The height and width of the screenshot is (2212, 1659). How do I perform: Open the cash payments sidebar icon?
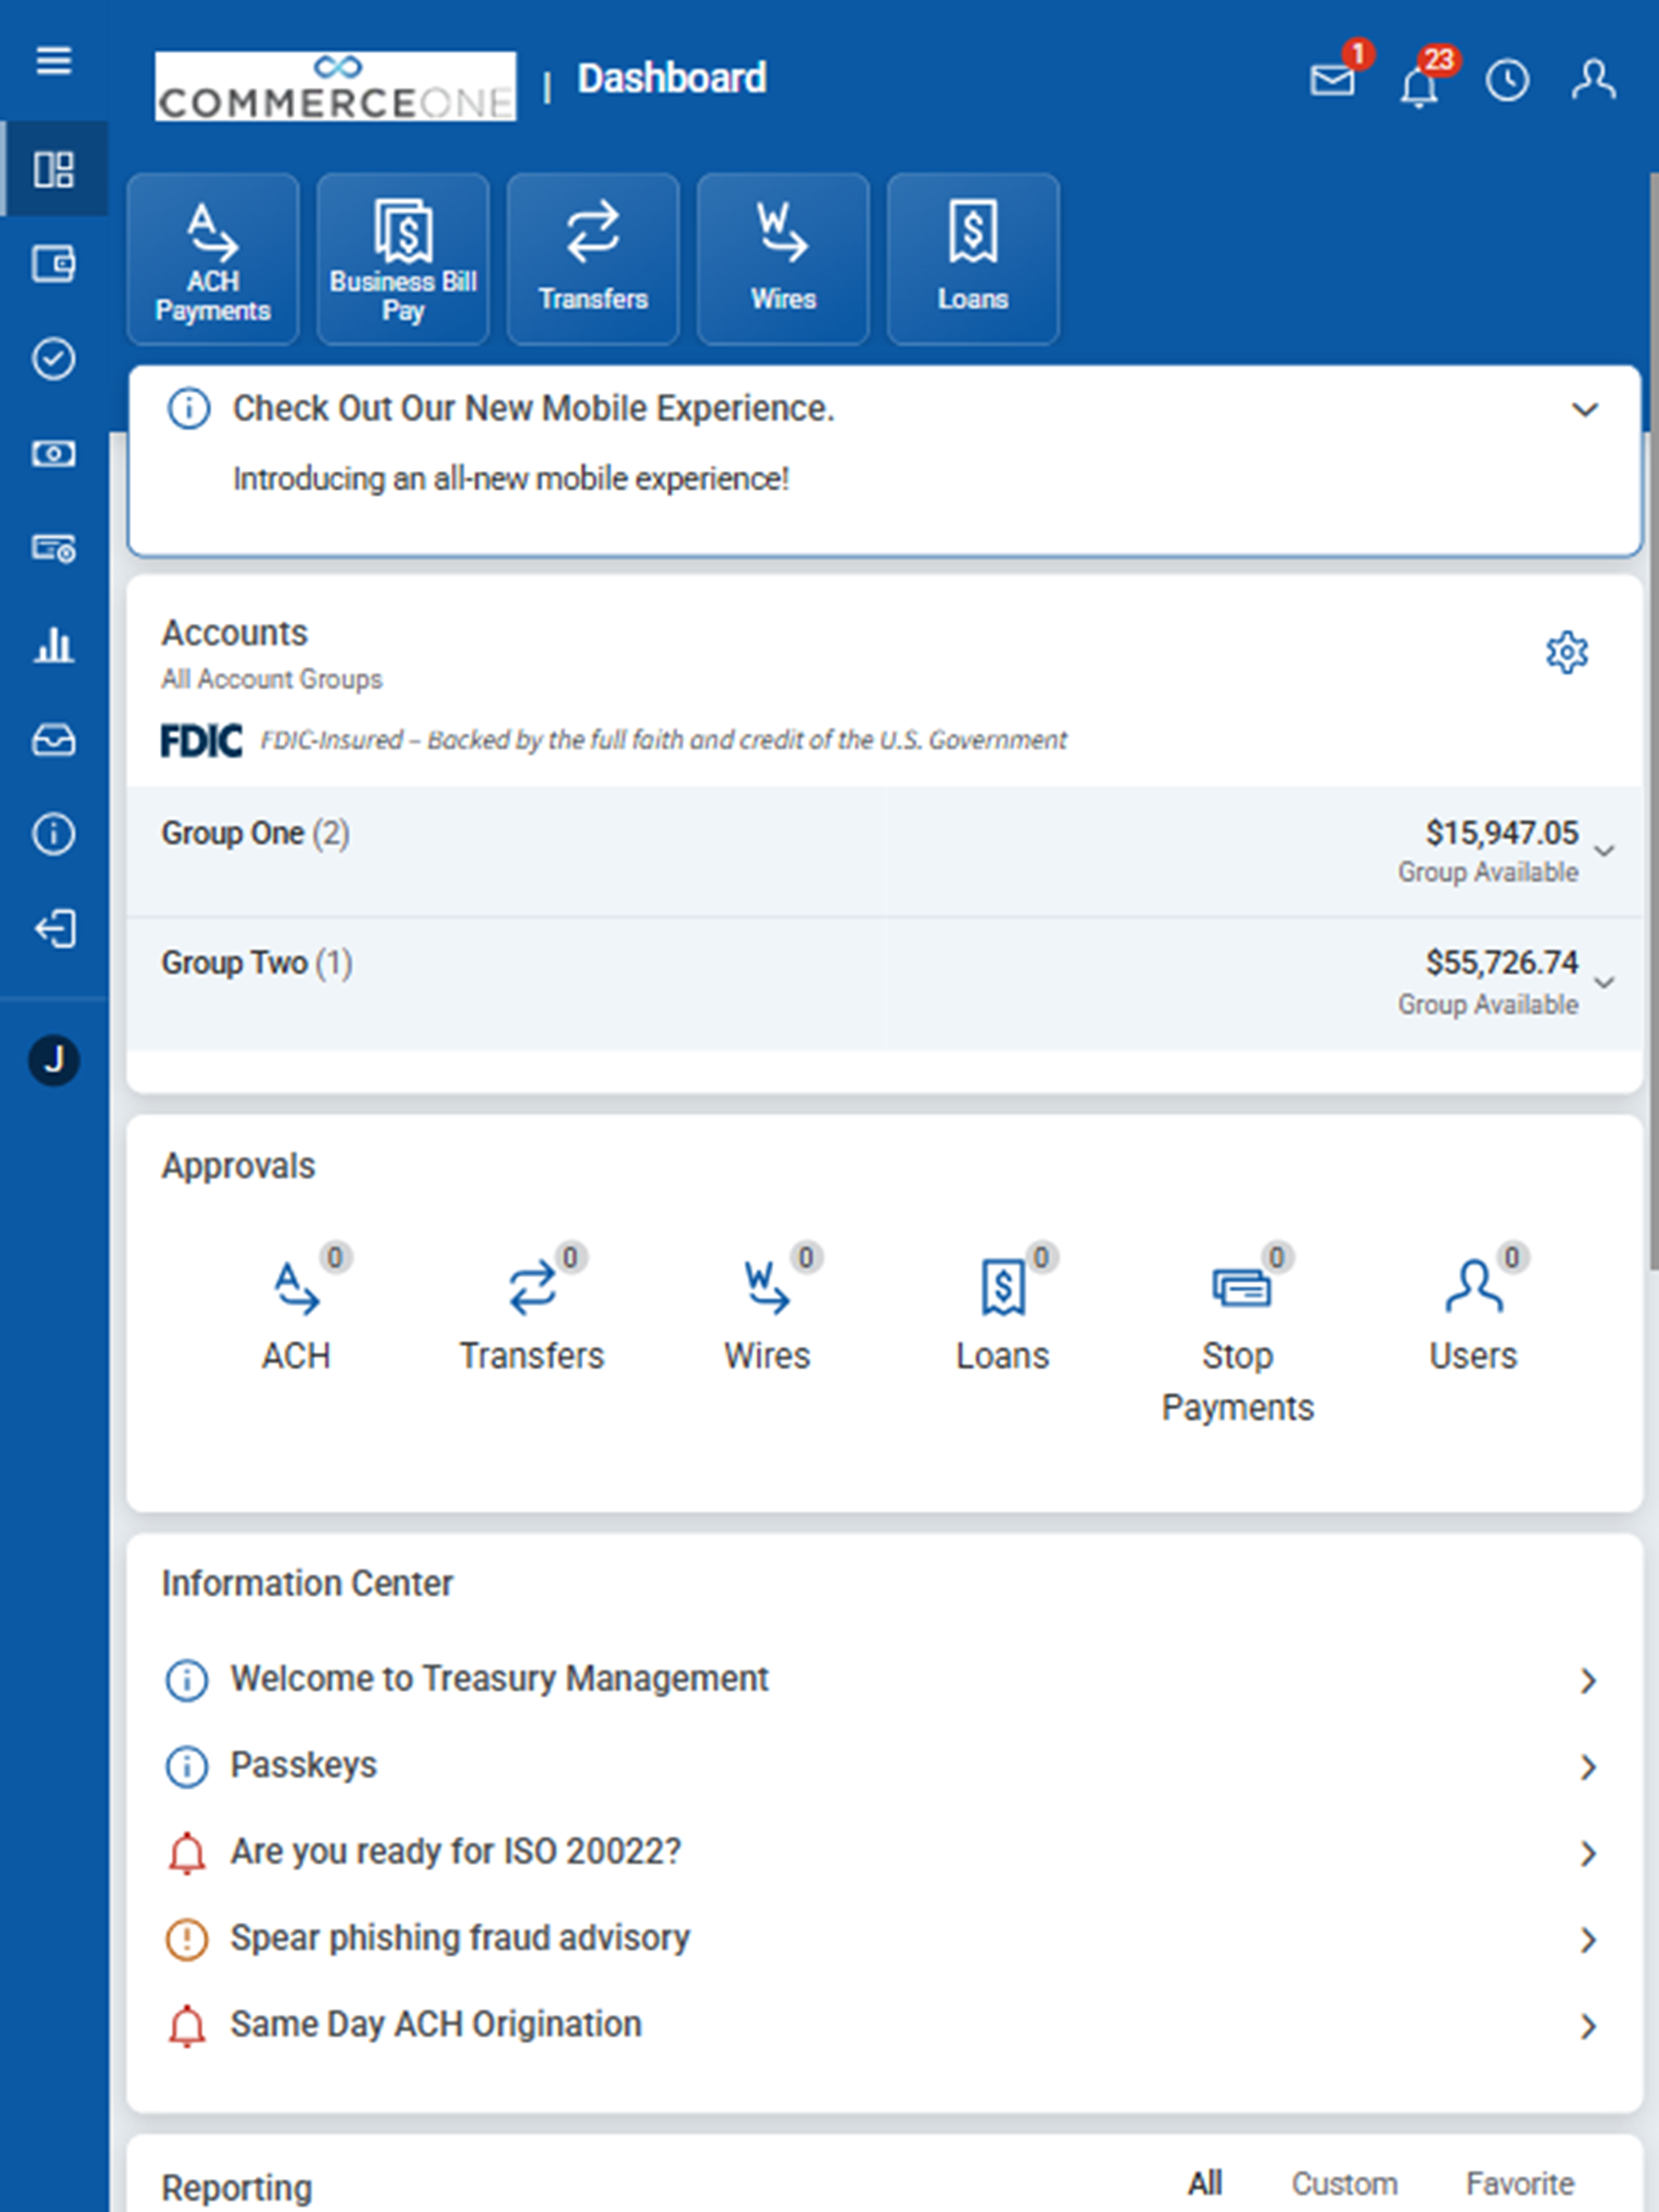click(54, 454)
